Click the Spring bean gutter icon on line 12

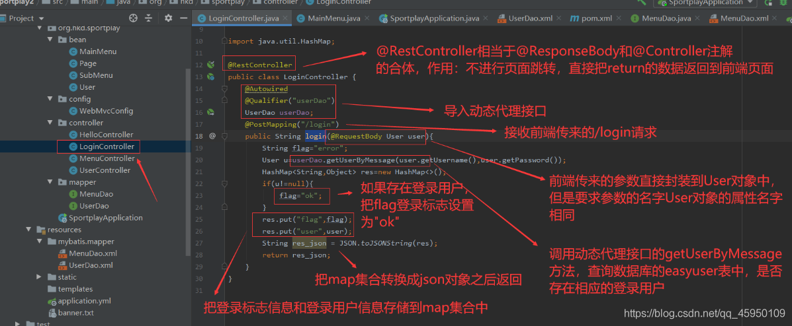click(211, 65)
